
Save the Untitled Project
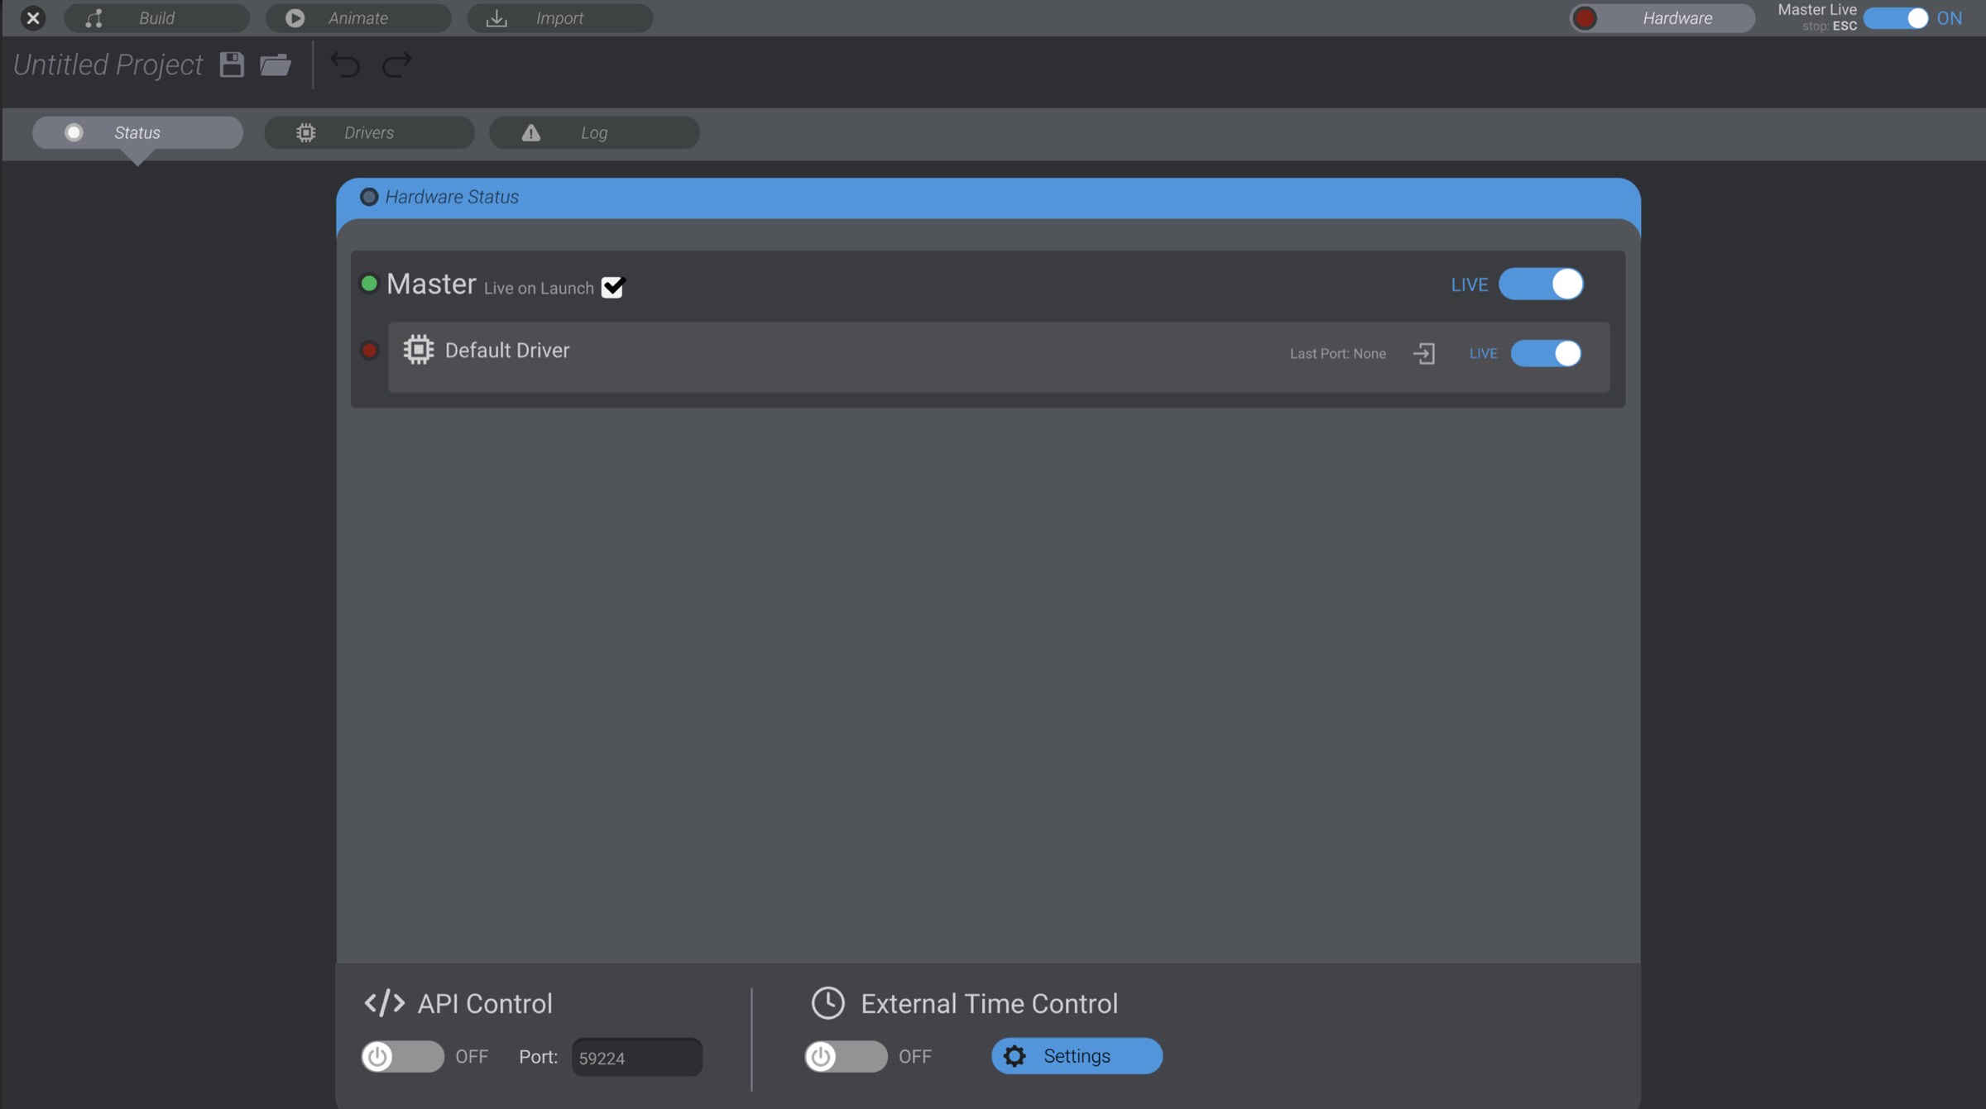232,65
